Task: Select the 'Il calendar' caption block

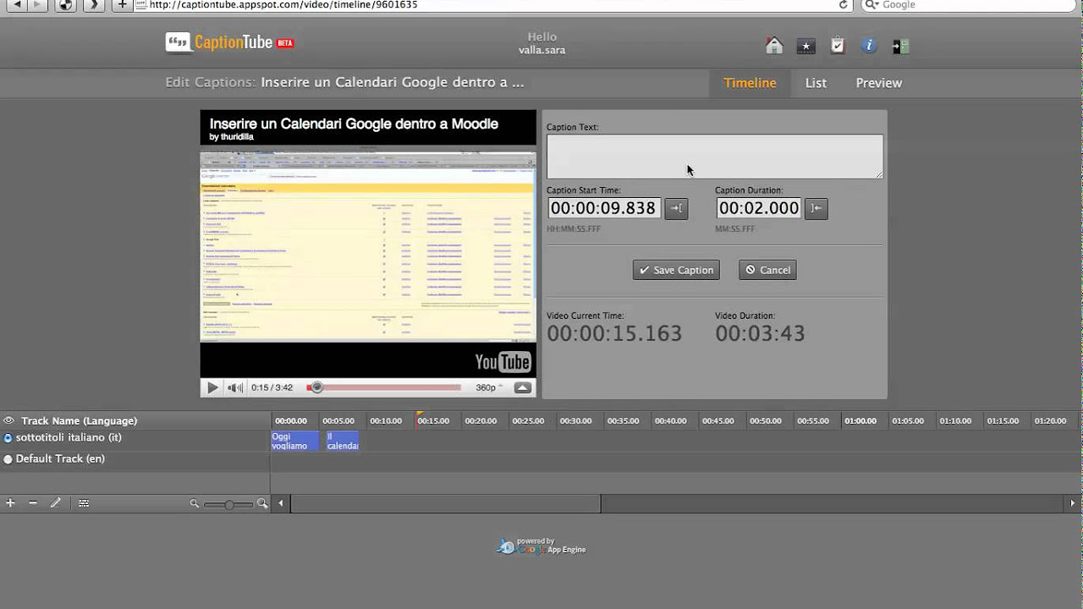Action: click(x=342, y=441)
